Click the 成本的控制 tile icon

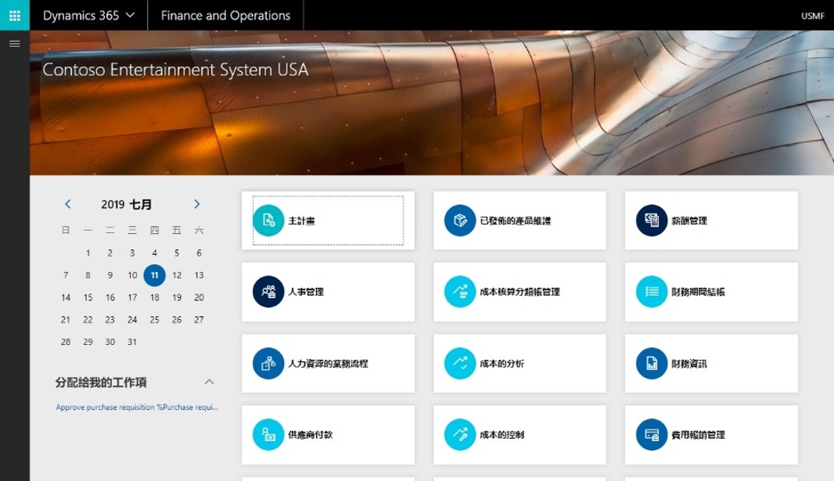click(x=459, y=434)
